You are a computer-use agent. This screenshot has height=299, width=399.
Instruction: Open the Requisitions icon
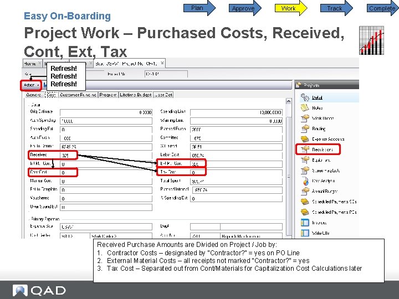tap(305, 149)
